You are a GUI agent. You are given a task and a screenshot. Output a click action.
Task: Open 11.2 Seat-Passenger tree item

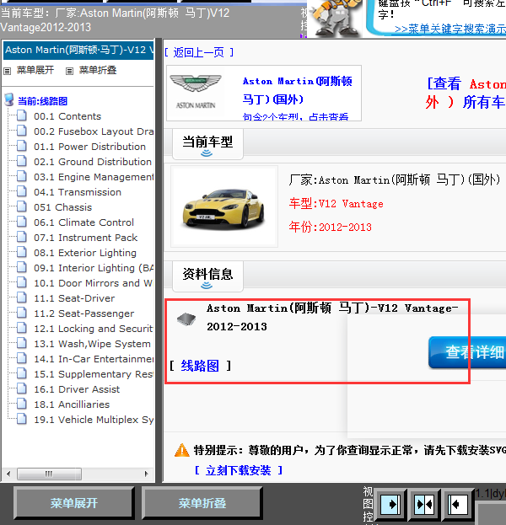click(83, 313)
